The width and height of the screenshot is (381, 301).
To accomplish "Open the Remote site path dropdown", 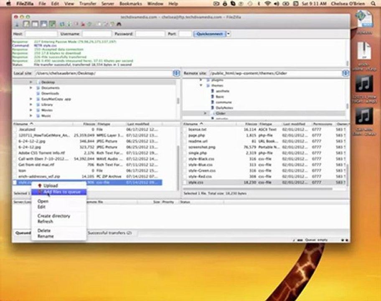I will click(345, 73).
